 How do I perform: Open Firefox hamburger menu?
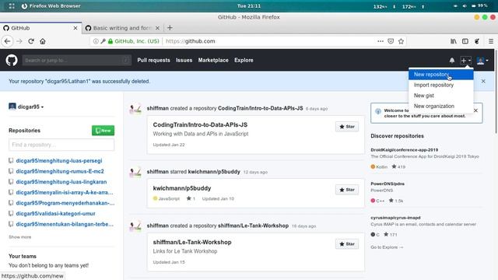pos(491,41)
